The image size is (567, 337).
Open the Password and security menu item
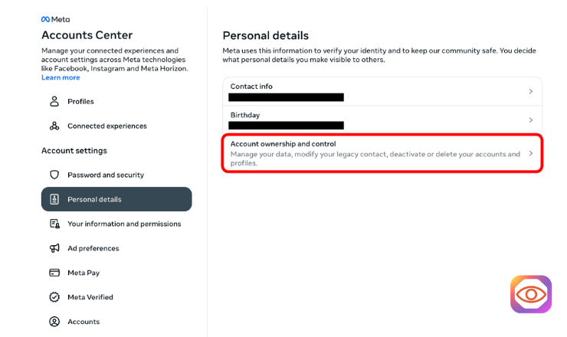[105, 175]
